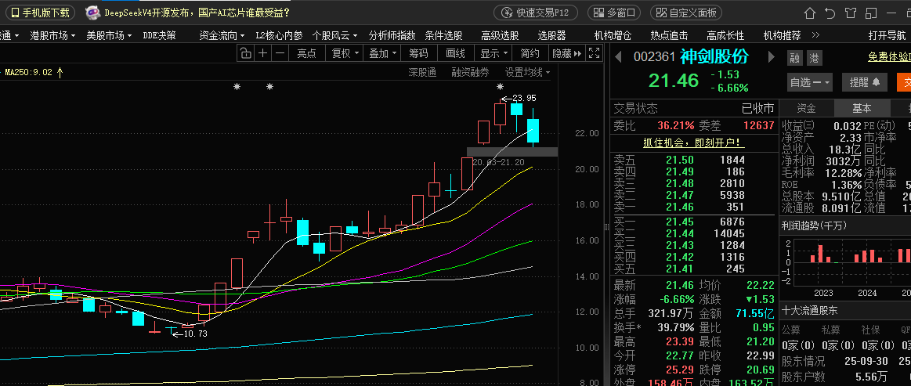Viewport: 911px width, 386px height.
Task: Click star marker near 23.95 high
Action: tap(500, 87)
